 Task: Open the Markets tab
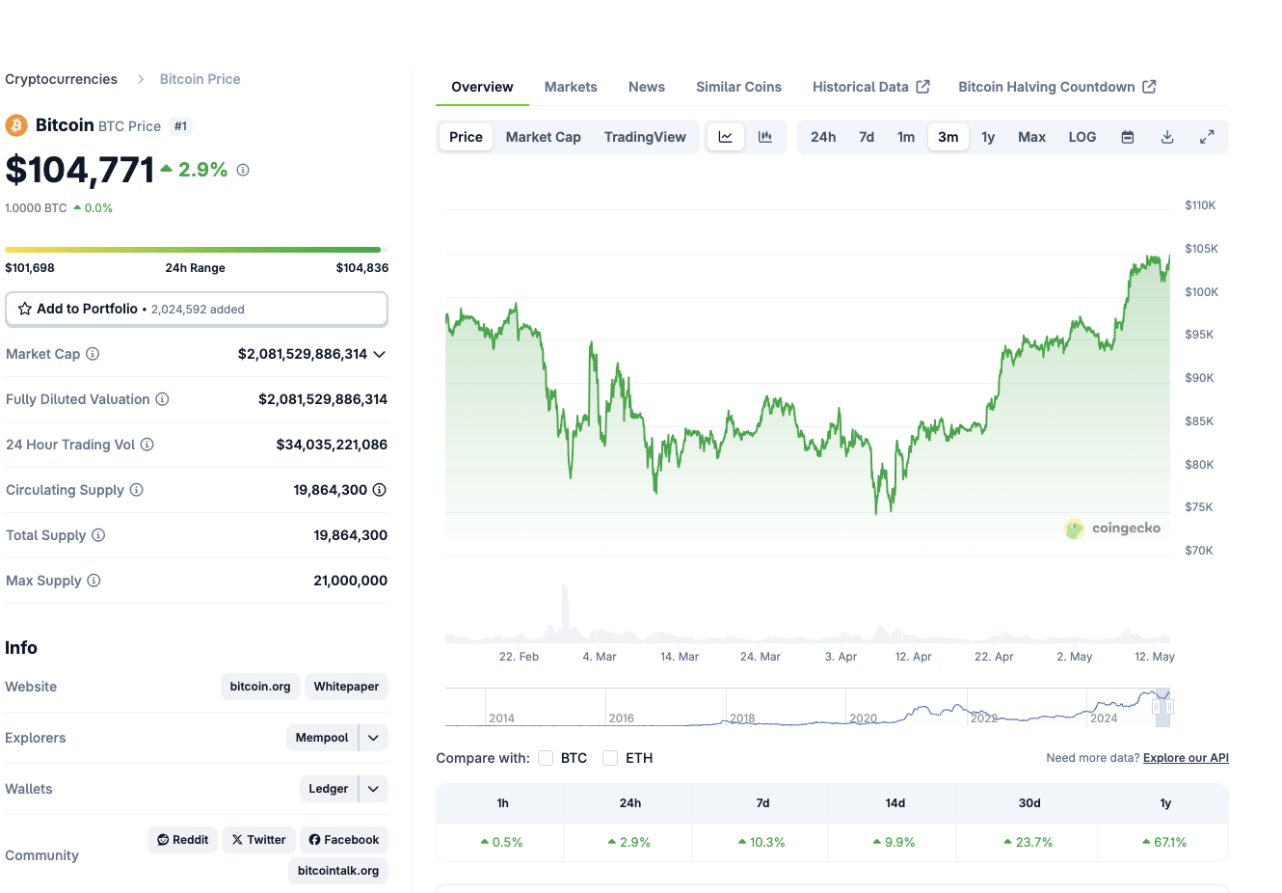571,87
